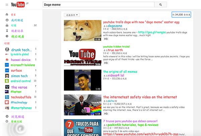Image resolution: width=201 pixels, height=136 pixels.
Task: Open microsoft hololens channel icon
Action: coord(7,65)
